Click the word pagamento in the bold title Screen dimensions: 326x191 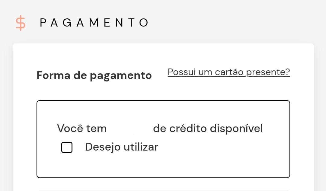(121, 76)
